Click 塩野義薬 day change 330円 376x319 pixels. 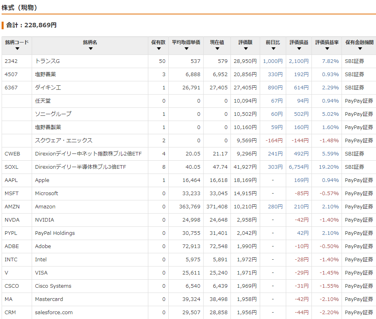click(275, 74)
